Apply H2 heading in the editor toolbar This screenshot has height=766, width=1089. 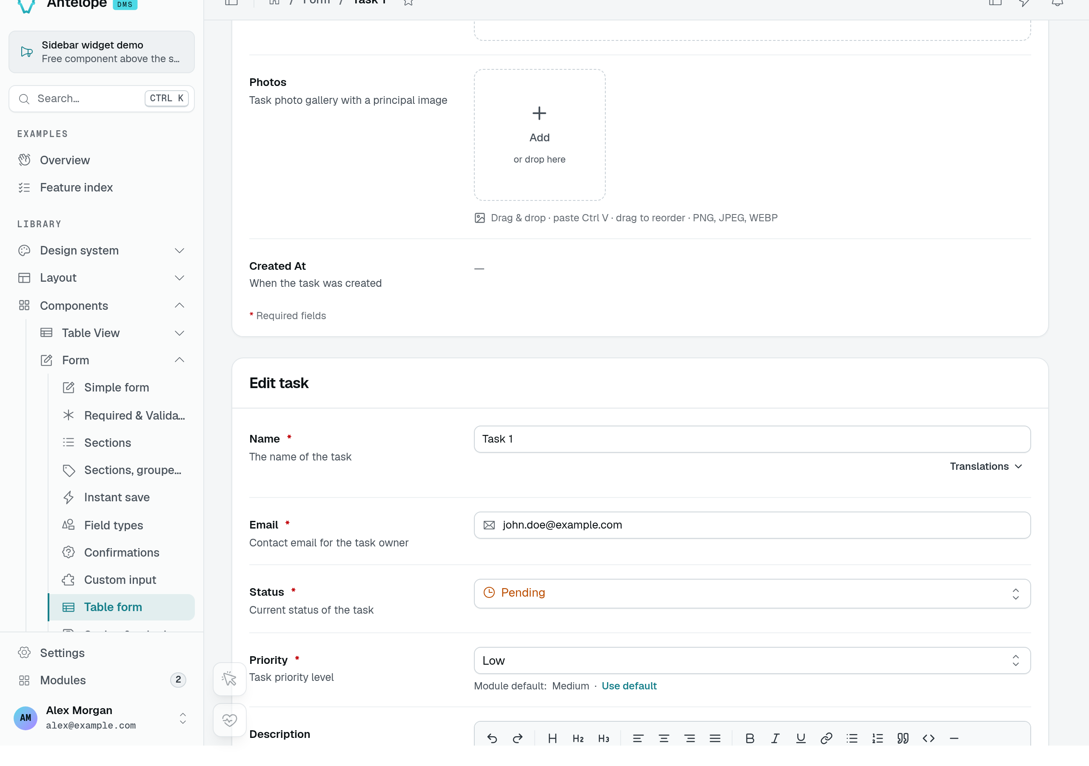[x=578, y=738]
